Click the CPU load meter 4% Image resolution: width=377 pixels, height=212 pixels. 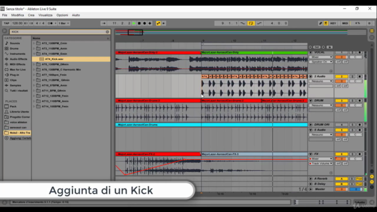pos(358,24)
